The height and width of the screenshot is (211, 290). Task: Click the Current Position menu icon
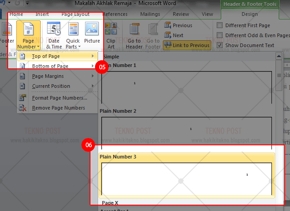(22, 86)
